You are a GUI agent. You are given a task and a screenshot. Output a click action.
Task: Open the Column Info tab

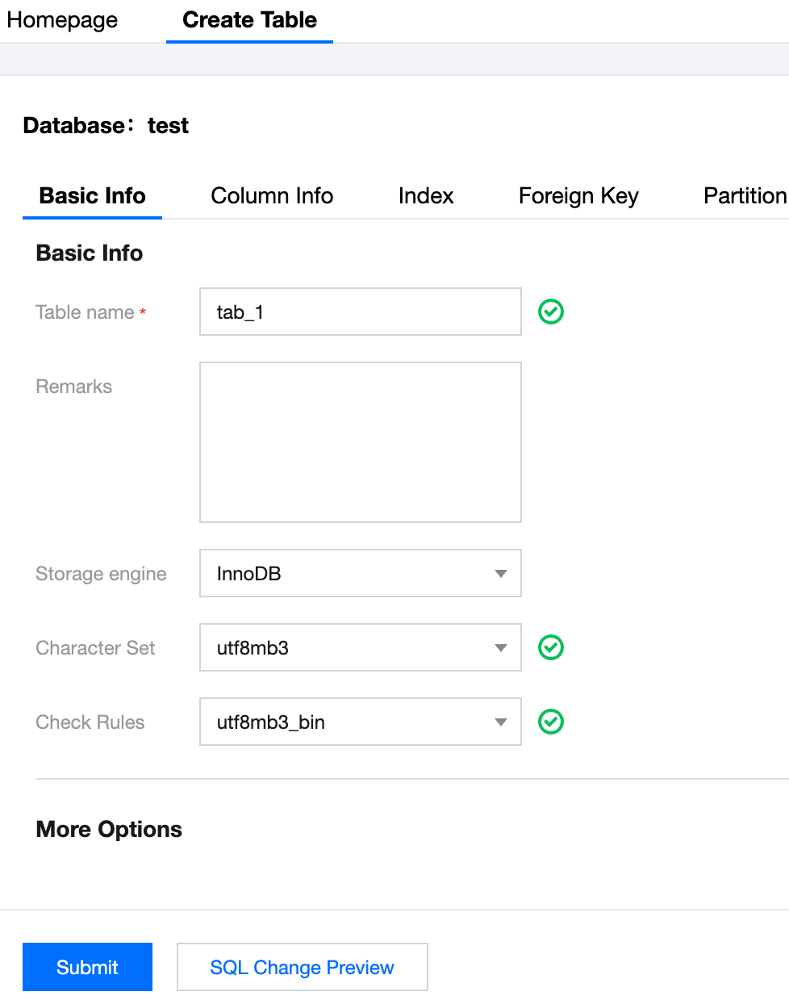[x=272, y=196]
